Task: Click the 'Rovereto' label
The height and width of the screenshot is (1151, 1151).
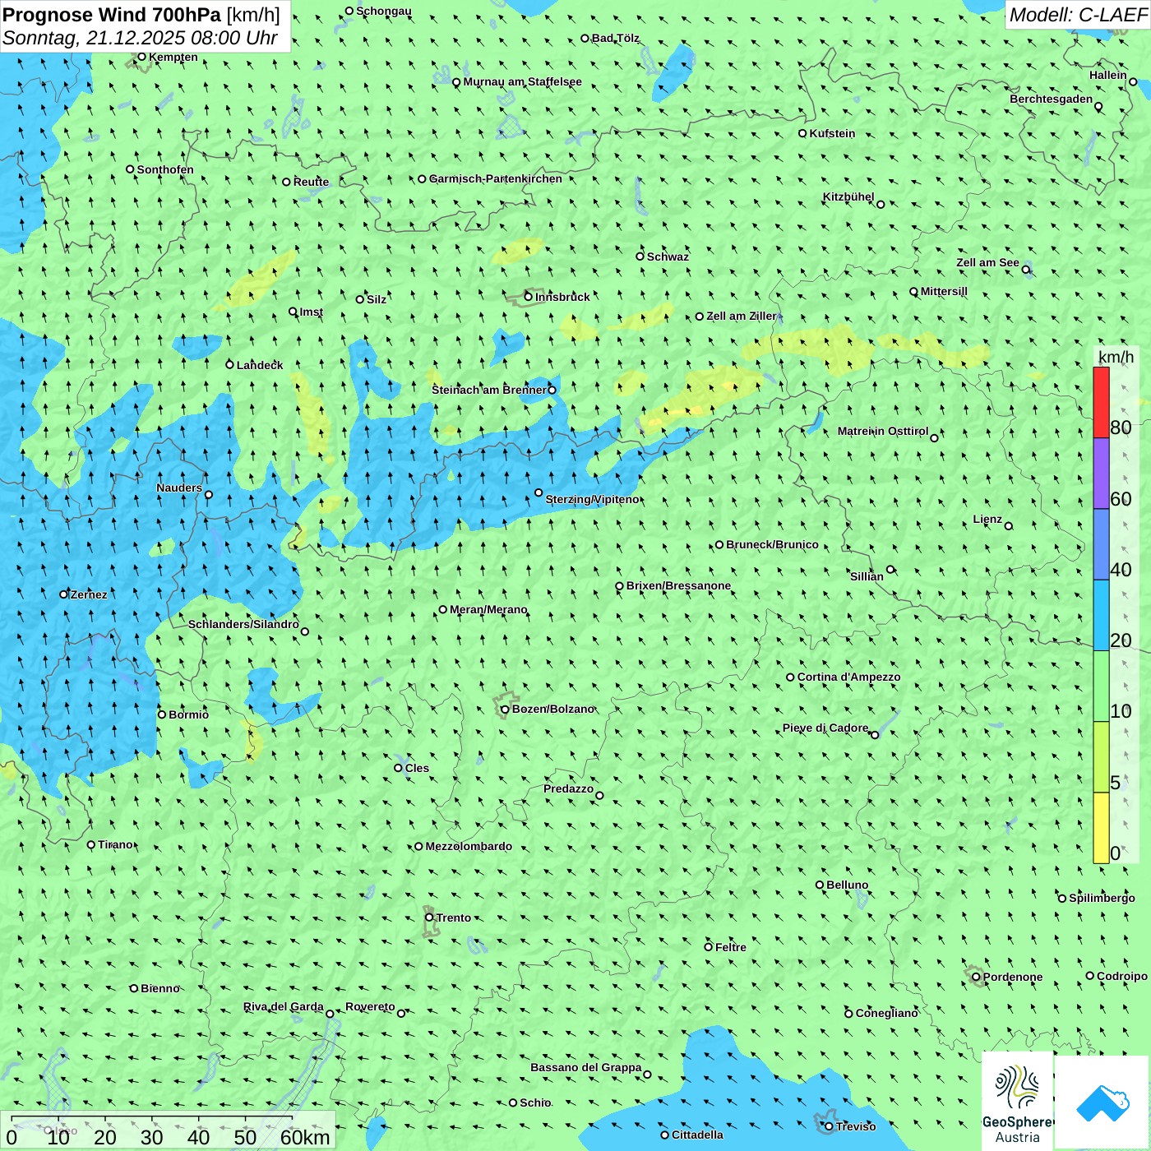Action: [x=370, y=1006]
